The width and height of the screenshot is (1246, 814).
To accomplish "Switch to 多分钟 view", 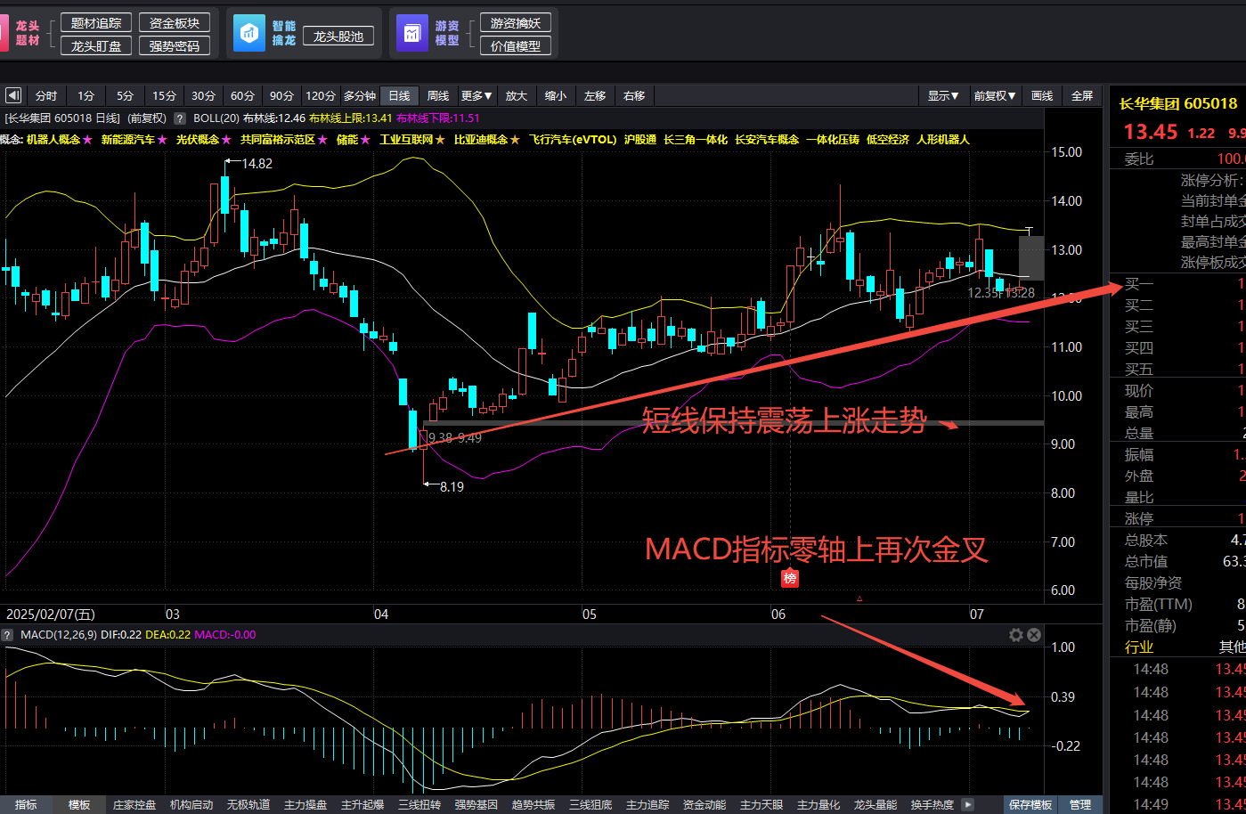I will point(360,96).
